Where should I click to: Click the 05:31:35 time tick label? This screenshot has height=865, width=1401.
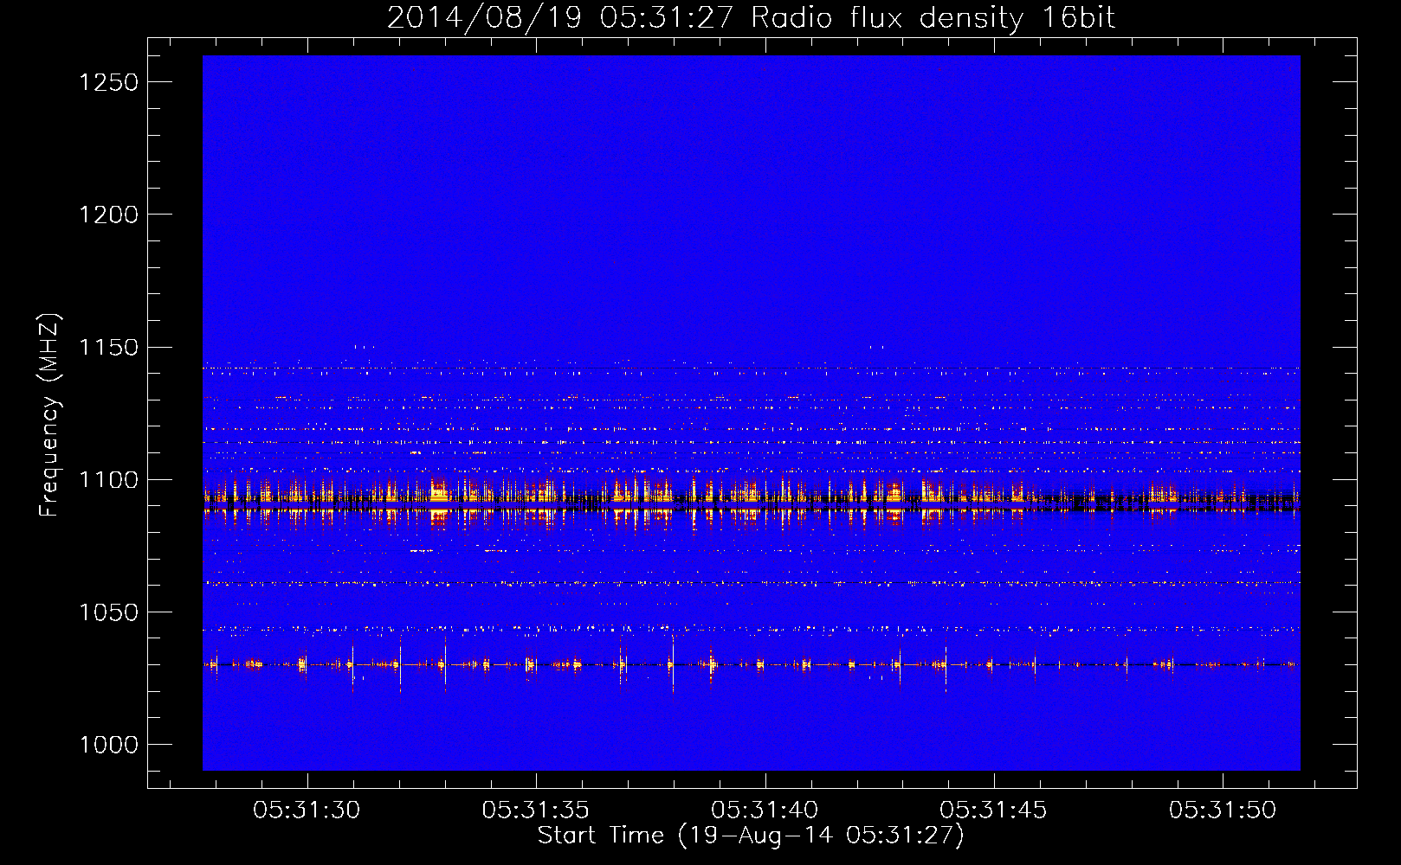tap(536, 811)
